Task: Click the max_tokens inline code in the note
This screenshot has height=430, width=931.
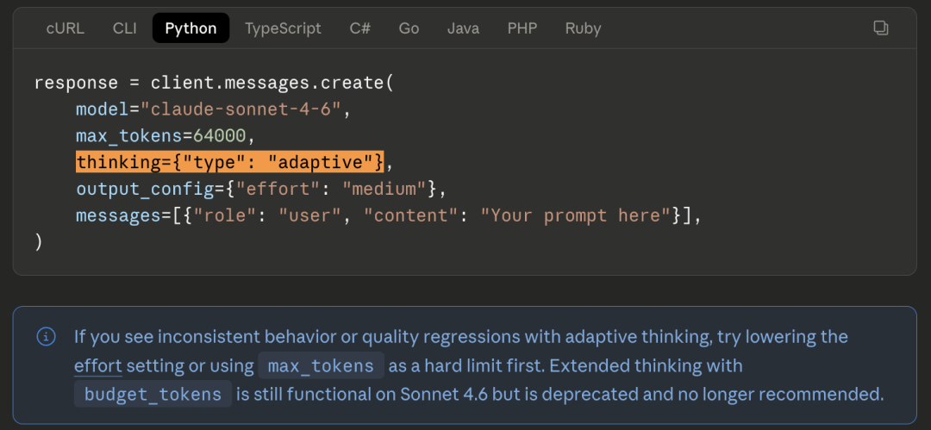Action: [x=321, y=366]
